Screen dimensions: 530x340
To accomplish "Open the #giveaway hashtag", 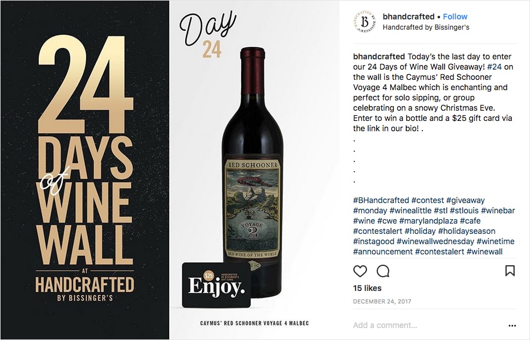I will pyautogui.click(x=465, y=200).
